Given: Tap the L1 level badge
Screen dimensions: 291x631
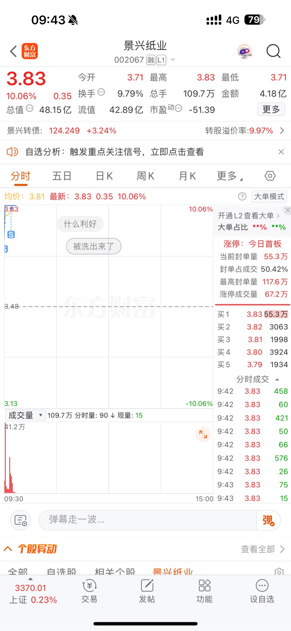Looking at the screenshot, I should pyautogui.click(x=161, y=60).
